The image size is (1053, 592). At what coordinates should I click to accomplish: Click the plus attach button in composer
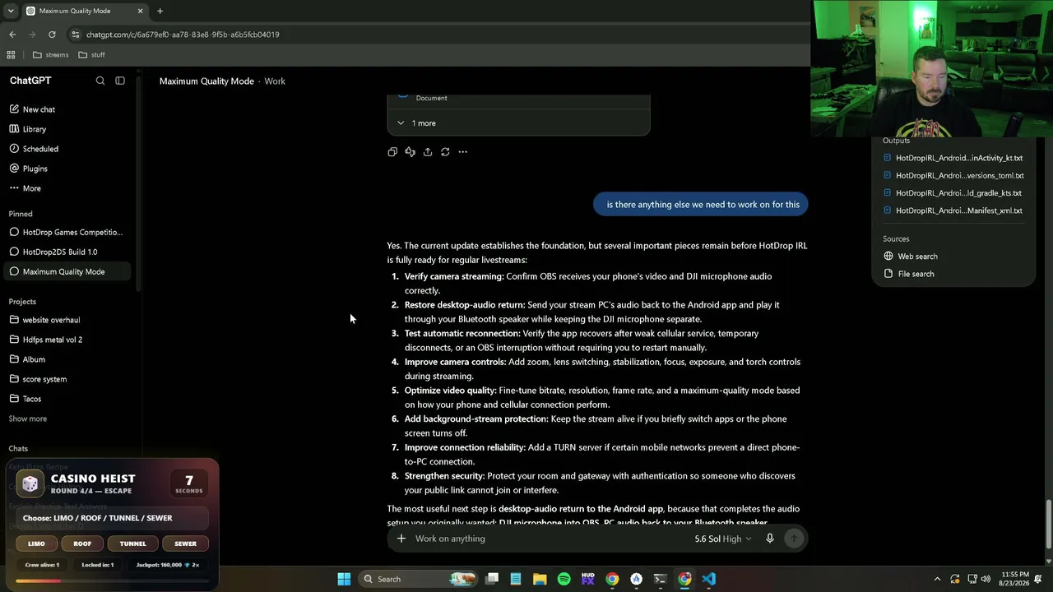pos(401,539)
